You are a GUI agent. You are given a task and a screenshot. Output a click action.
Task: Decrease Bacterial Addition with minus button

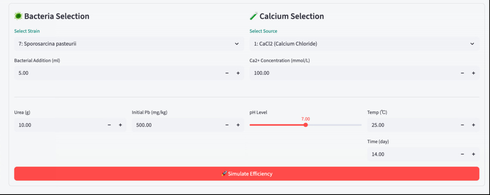pyautogui.click(x=227, y=73)
